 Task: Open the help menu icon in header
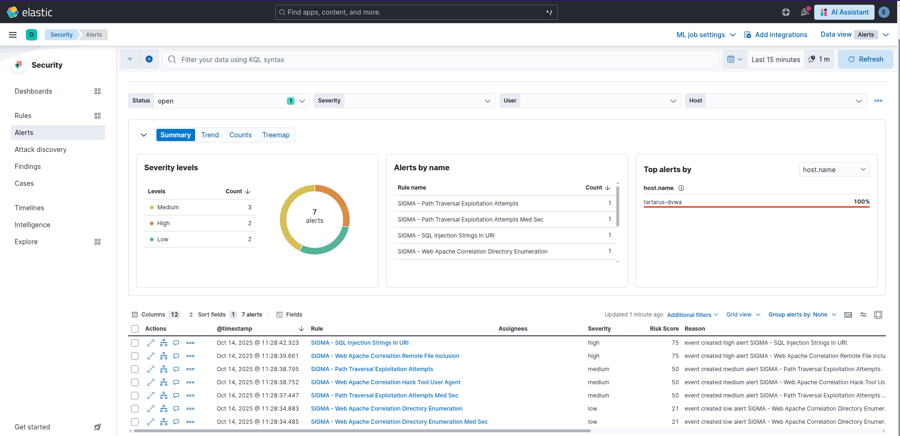(786, 12)
